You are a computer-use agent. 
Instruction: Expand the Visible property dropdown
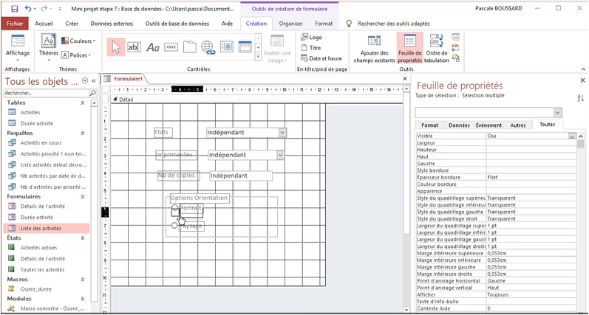571,136
